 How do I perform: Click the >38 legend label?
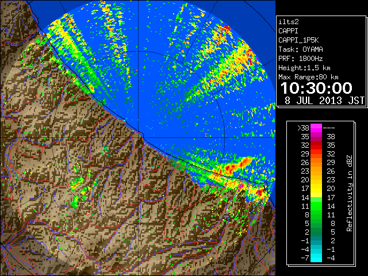(303, 128)
